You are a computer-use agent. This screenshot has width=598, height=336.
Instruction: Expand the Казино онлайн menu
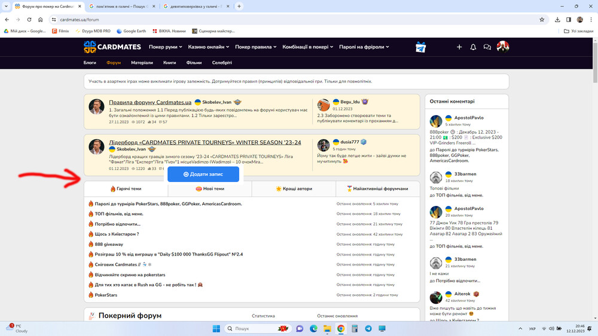coord(209,47)
